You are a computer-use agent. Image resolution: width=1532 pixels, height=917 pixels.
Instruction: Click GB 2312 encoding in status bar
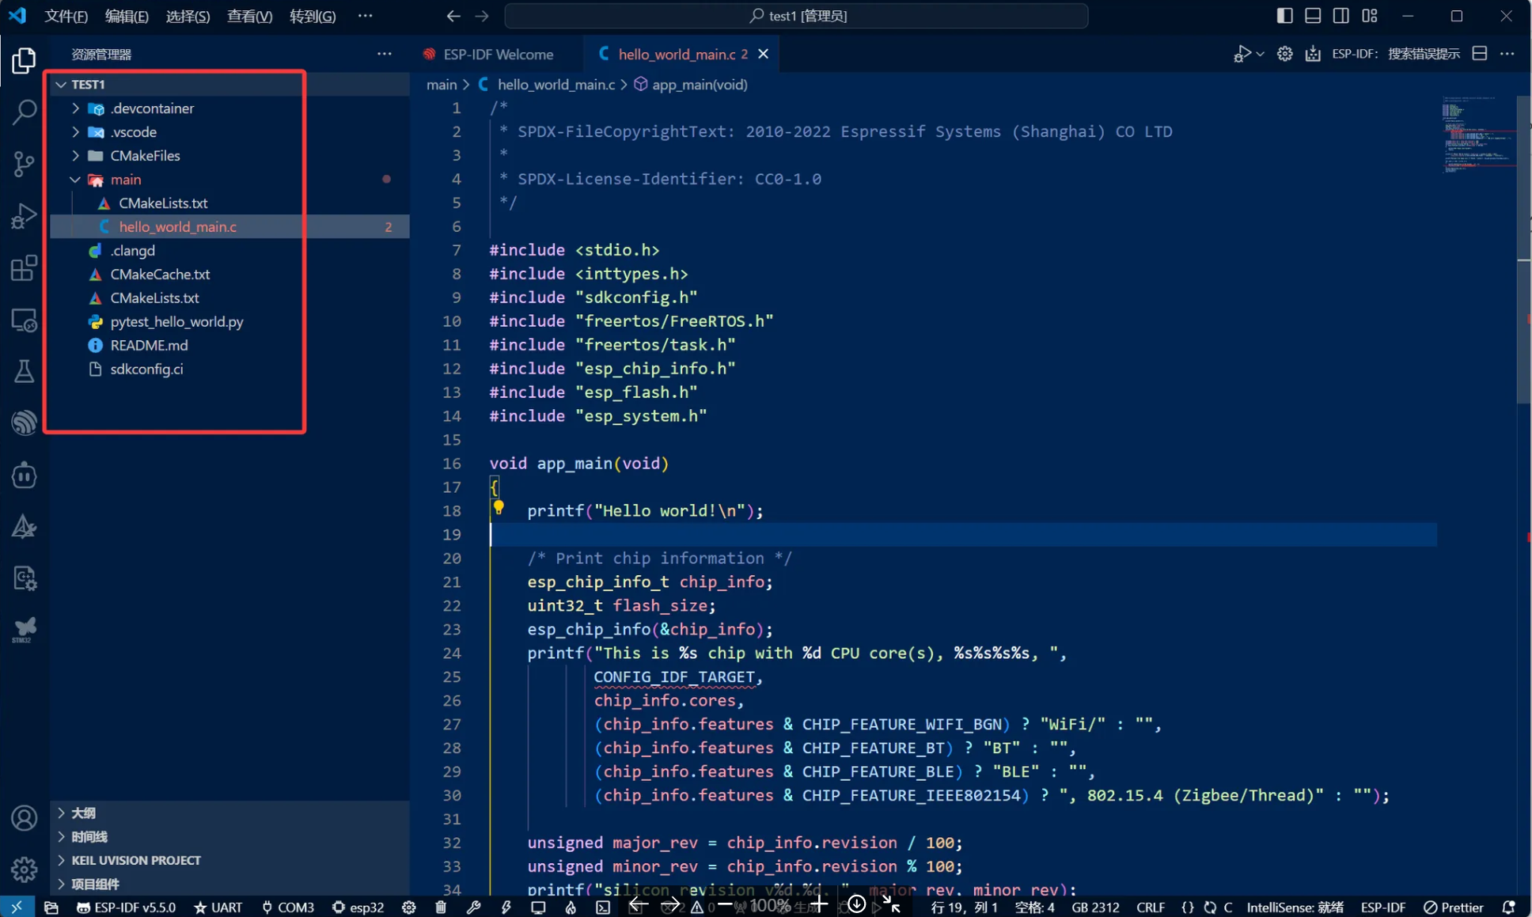[1095, 908]
